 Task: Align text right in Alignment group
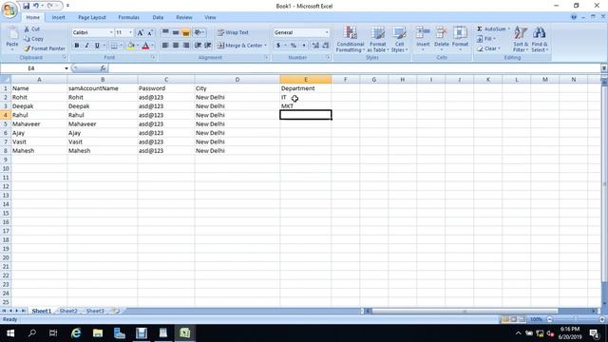coord(186,46)
